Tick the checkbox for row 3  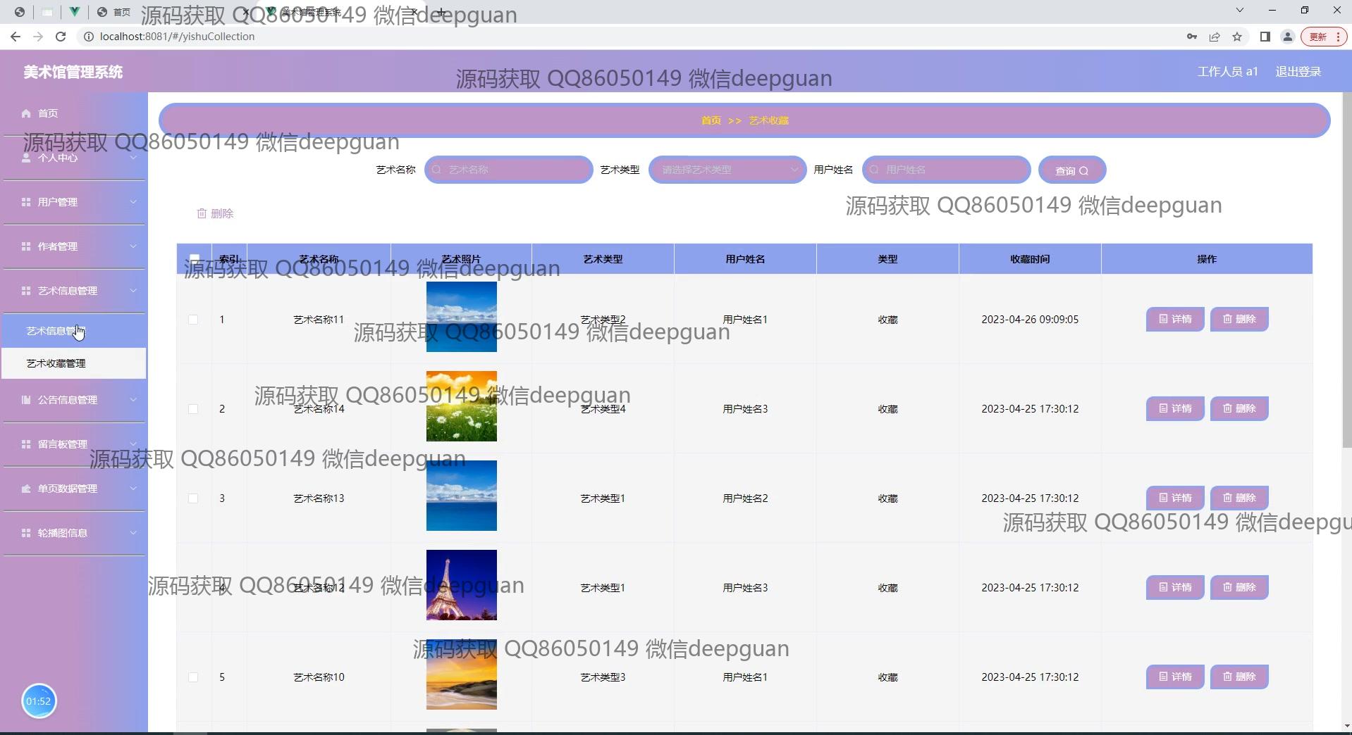[193, 498]
